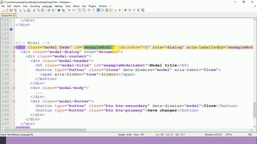
Task: Click the horizontal scroll right arrow
Action: 251,130
